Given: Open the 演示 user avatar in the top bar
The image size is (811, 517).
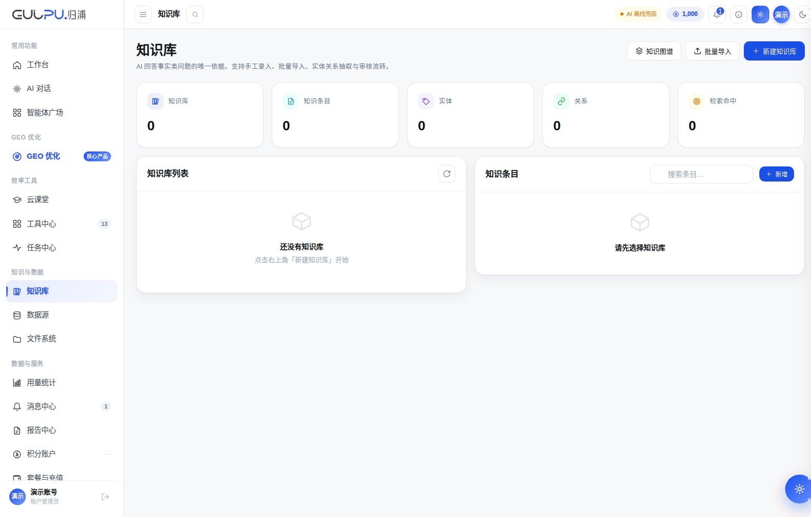Looking at the screenshot, I should tap(782, 14).
